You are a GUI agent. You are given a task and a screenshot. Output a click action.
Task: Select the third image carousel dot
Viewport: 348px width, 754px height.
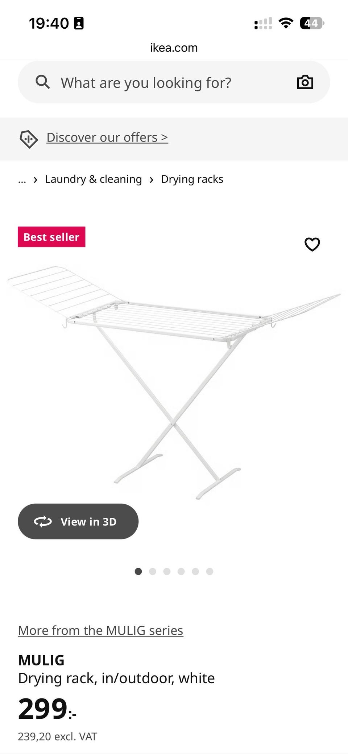pos(167,571)
